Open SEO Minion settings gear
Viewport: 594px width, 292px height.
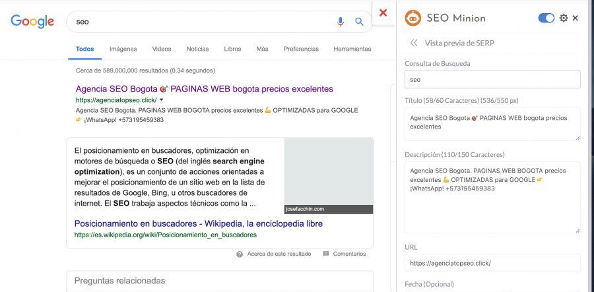click(564, 18)
